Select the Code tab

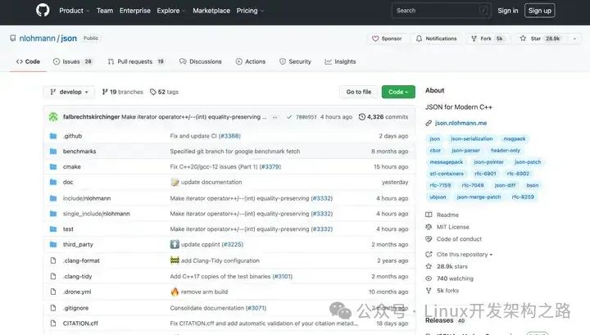28,61
